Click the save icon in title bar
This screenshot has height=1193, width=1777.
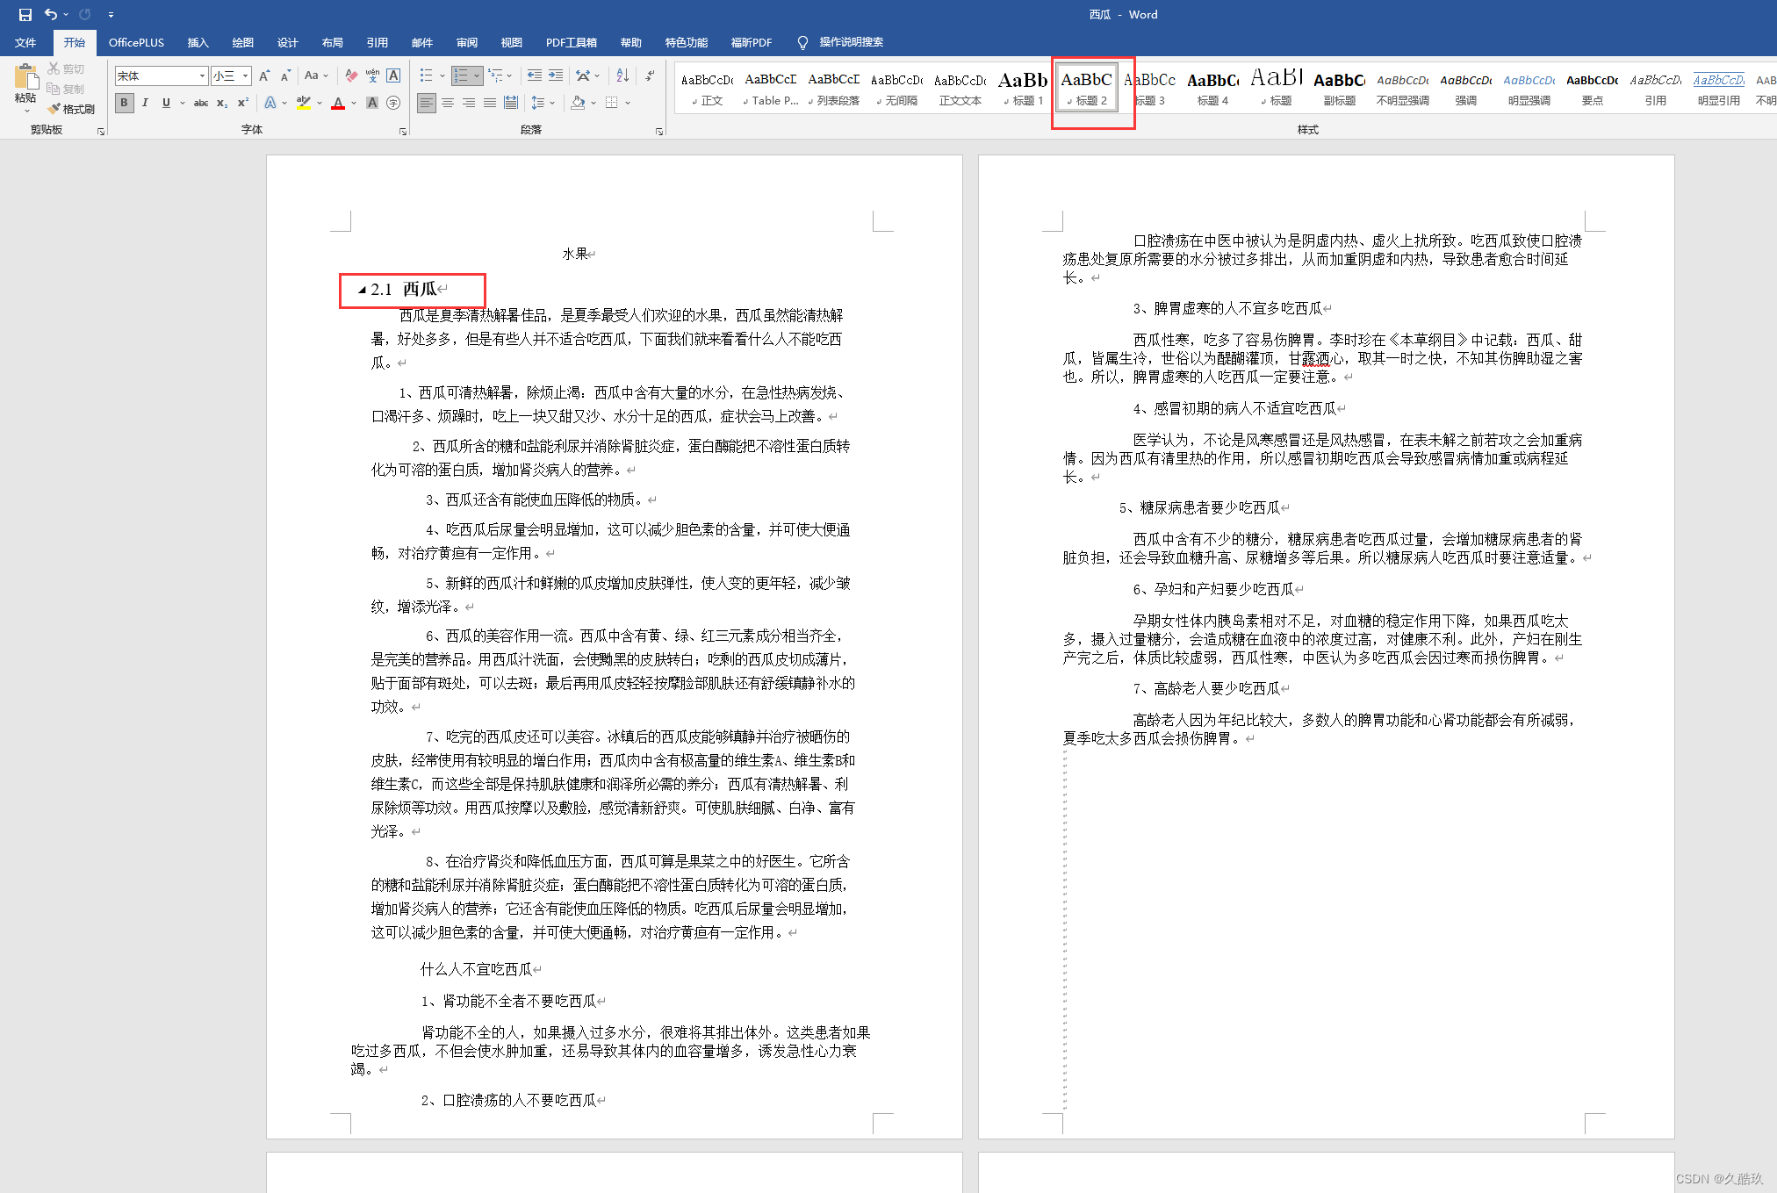pyautogui.click(x=25, y=14)
